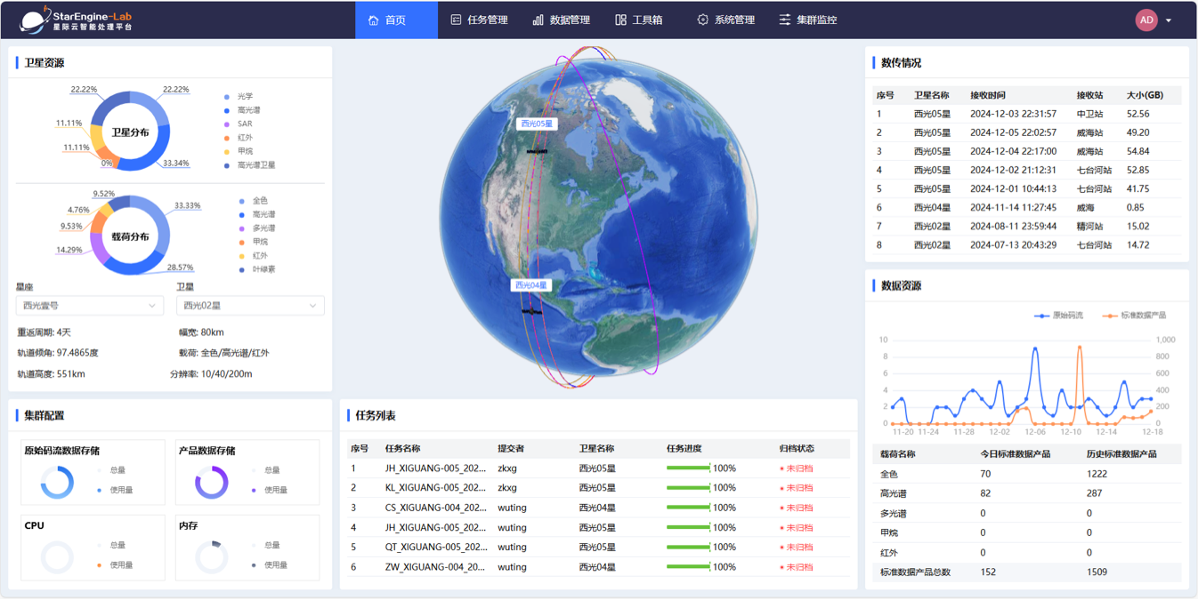Open the 星座 dropdown showing 西光壹号

click(x=90, y=306)
